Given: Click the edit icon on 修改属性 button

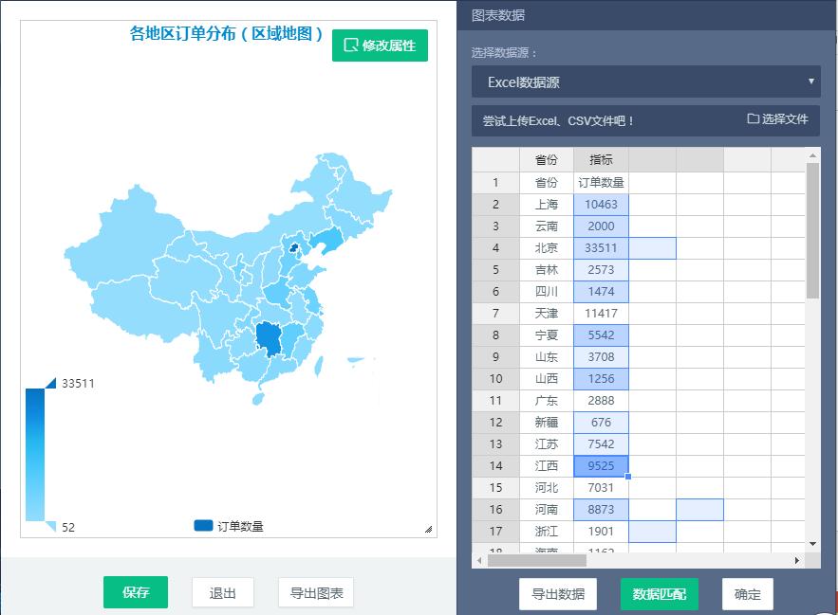Looking at the screenshot, I should (x=350, y=45).
